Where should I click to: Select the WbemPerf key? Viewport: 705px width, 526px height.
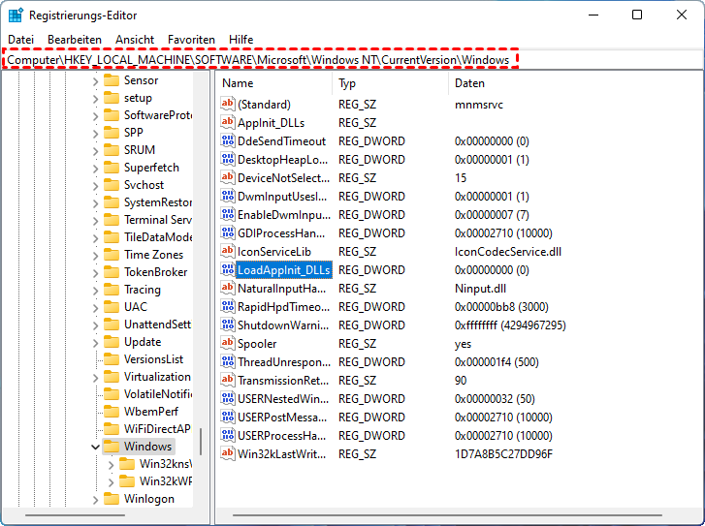click(151, 412)
